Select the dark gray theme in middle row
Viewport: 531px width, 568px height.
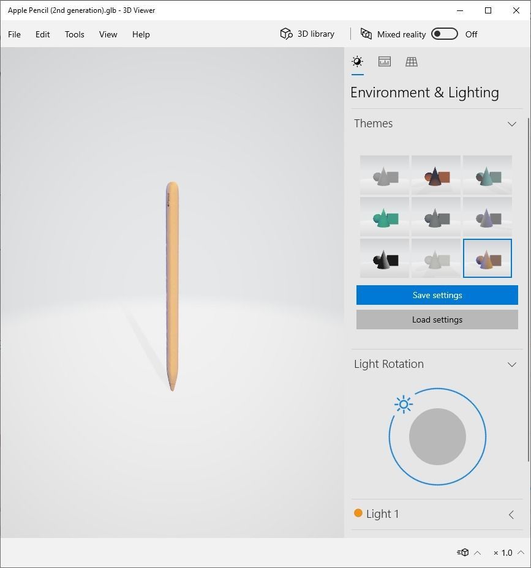point(436,217)
